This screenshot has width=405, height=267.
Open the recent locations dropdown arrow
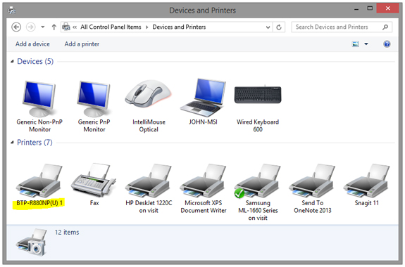point(43,27)
